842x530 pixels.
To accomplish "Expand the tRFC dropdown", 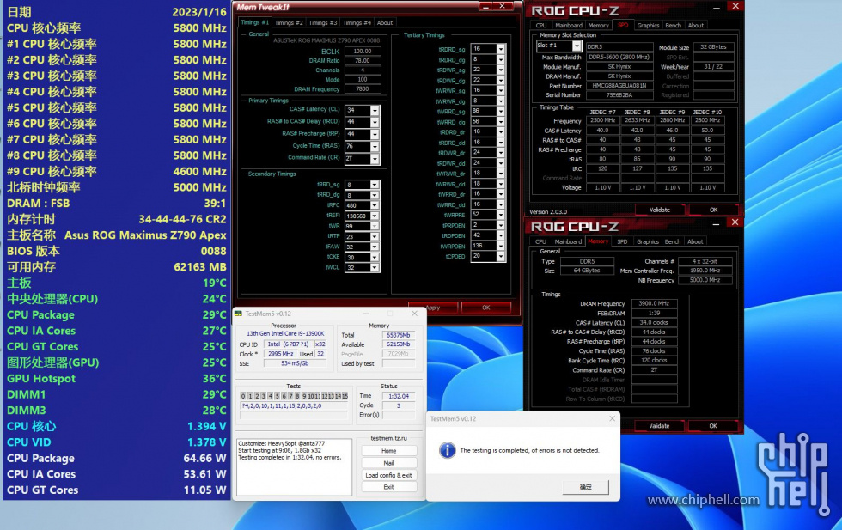I will (375, 205).
